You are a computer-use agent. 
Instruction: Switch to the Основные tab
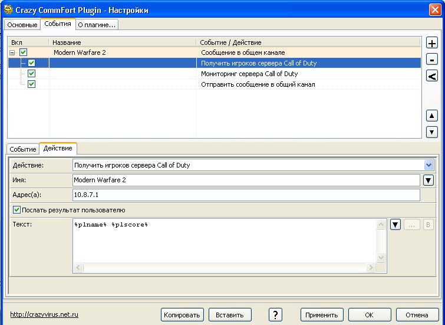23,24
